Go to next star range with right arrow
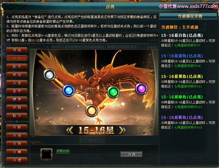The width and height of the screenshot is (219, 168). (x=122, y=130)
